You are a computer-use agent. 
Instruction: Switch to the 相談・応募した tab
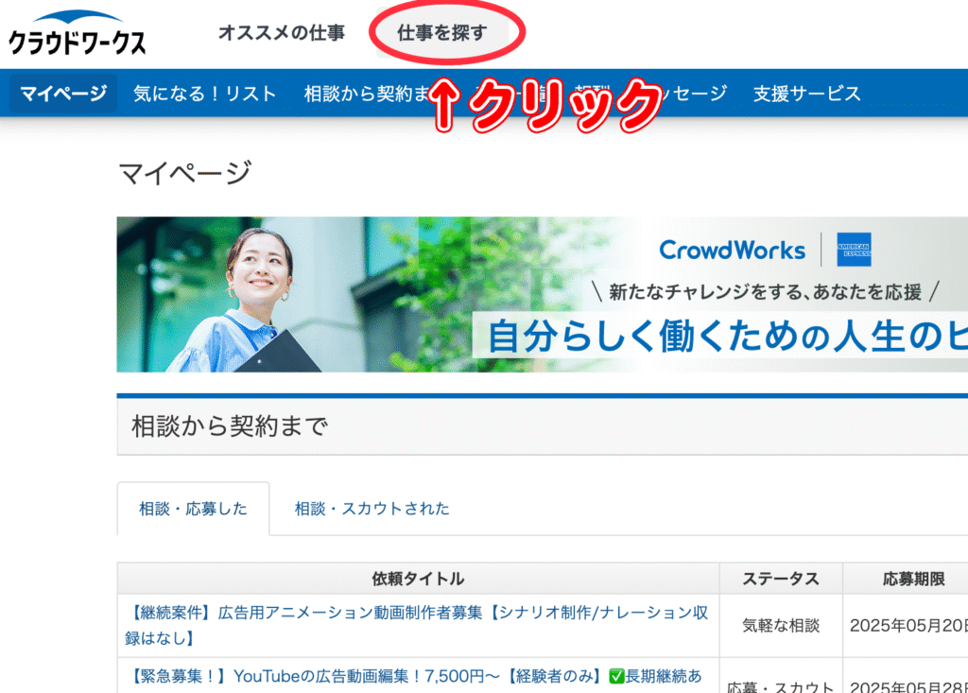point(193,509)
